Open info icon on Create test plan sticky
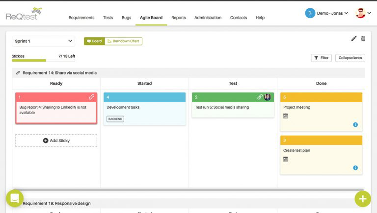This screenshot has width=377, height=213. click(x=355, y=168)
